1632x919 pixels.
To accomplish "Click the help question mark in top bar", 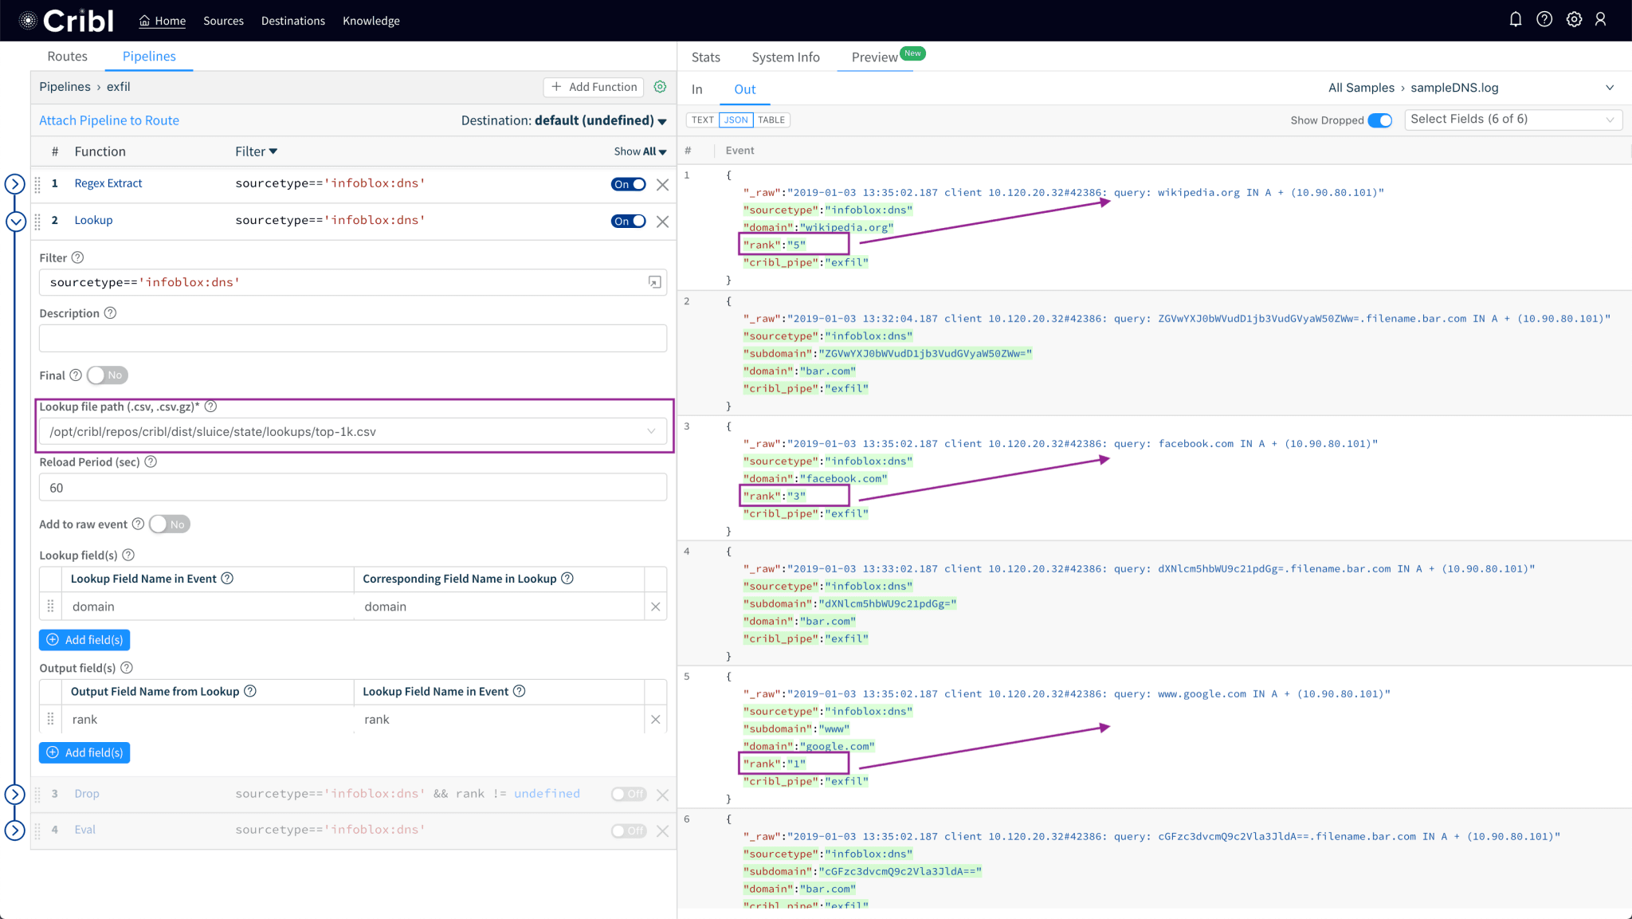I will (x=1544, y=20).
